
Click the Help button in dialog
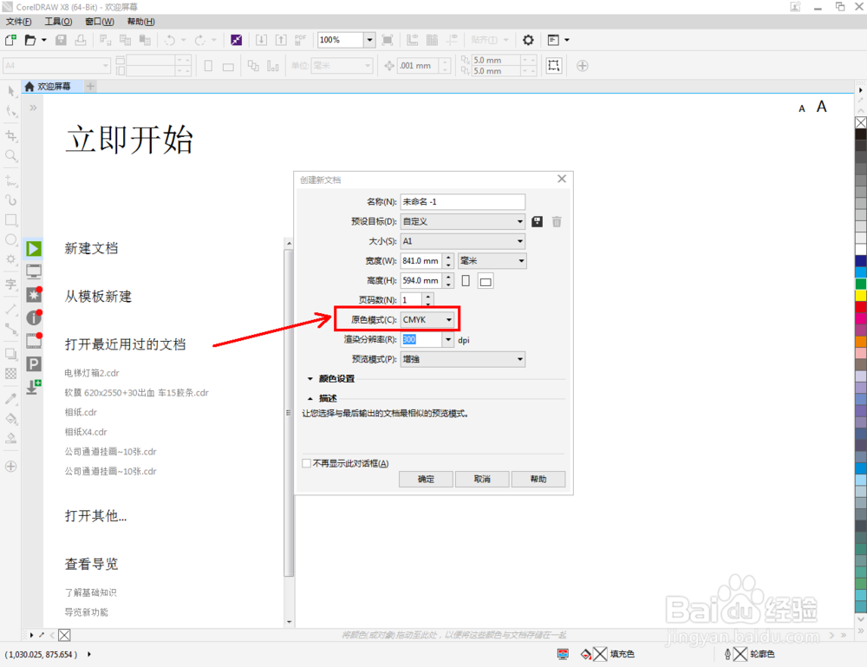[x=538, y=479]
